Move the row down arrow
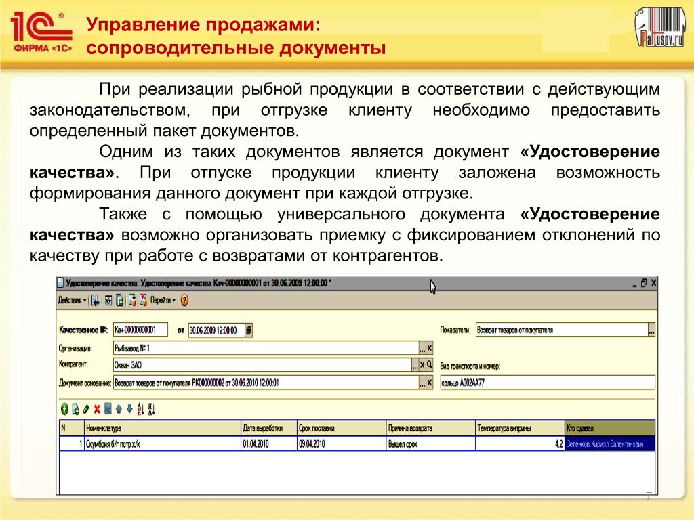Viewport: 694px width, 520px height. tap(129, 409)
